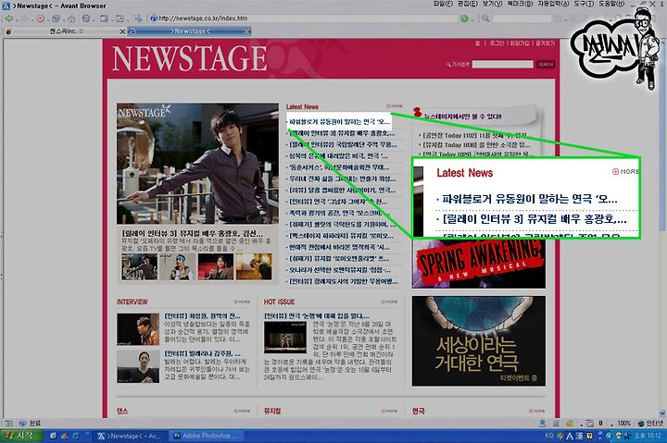Viewport: 667px width, 443px height.
Task: Open the History clock icon in toolbar
Action: click(x=86, y=18)
